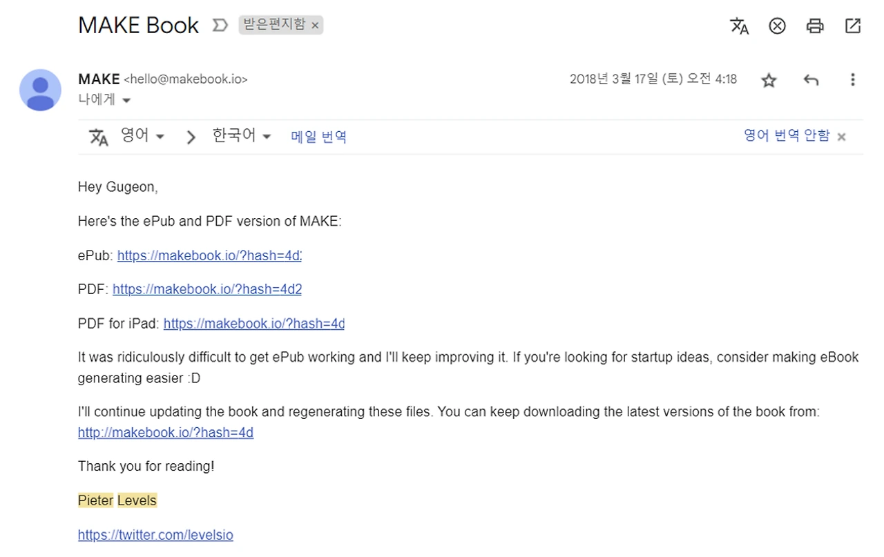
Task: Dismiss the translation bar with X
Action: 841,137
